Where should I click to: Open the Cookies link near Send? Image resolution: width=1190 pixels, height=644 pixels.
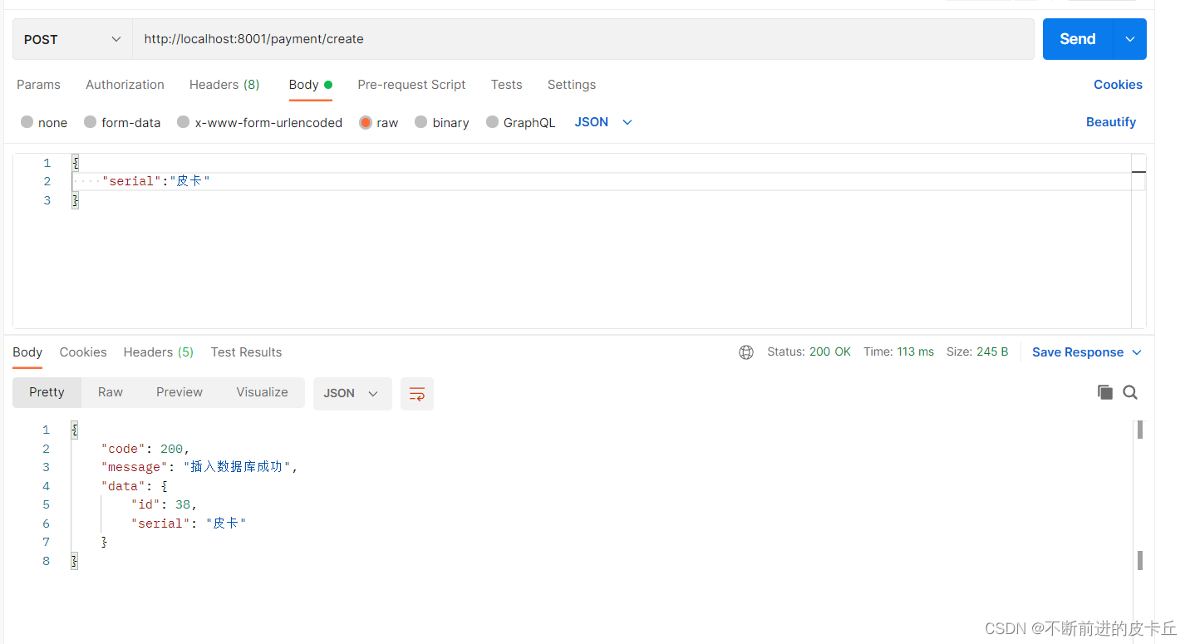(1118, 85)
